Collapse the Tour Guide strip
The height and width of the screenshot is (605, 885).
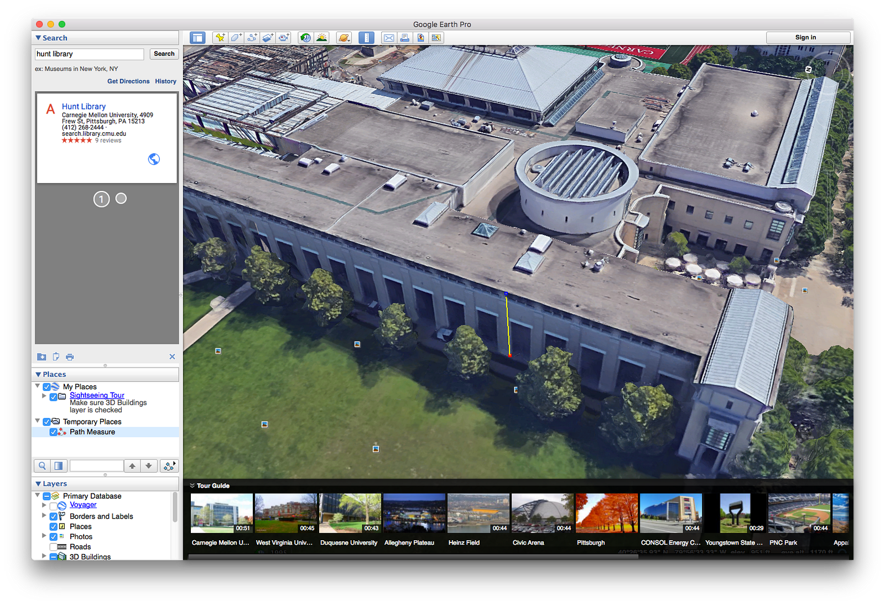192,485
